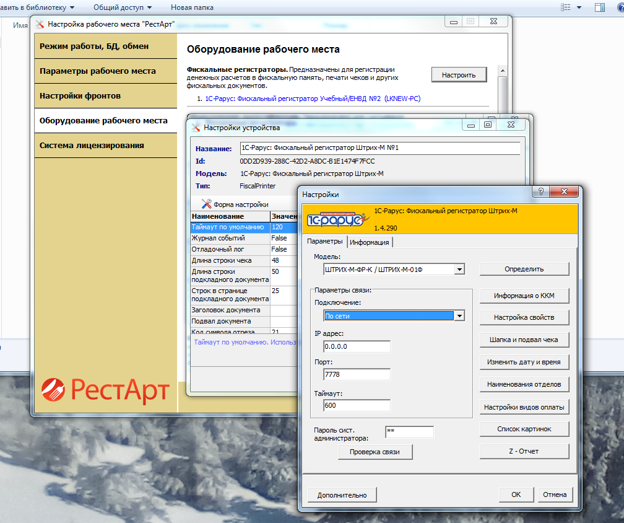This screenshot has width=624, height=523.
Task: Select Строк в странице подкладного документа row
Action: (244, 295)
